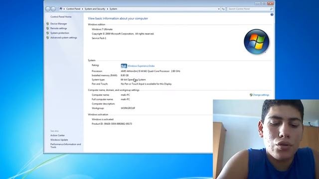Screen dimensions: 319x179
Task: Click the 64-bit Operating System value
Action: pyautogui.click(x=133, y=80)
